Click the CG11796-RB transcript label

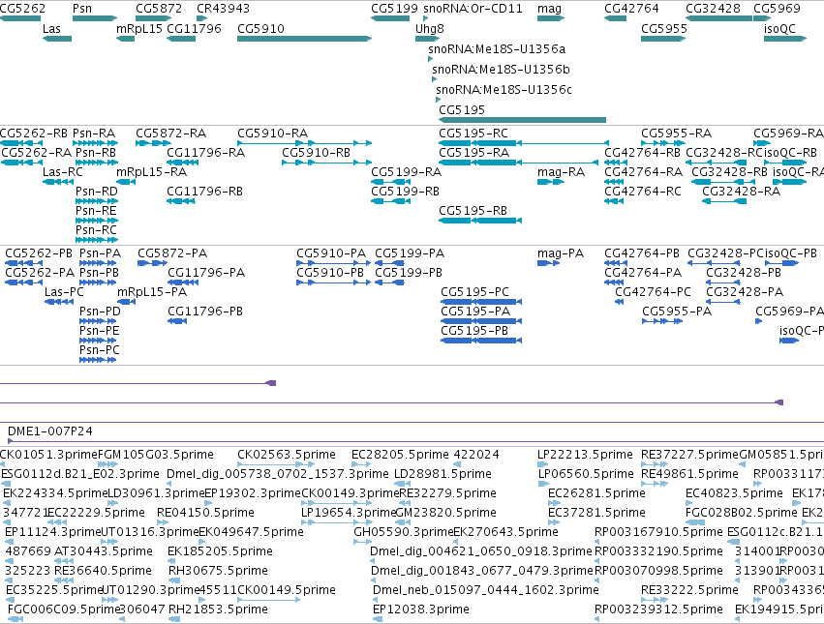(x=204, y=192)
